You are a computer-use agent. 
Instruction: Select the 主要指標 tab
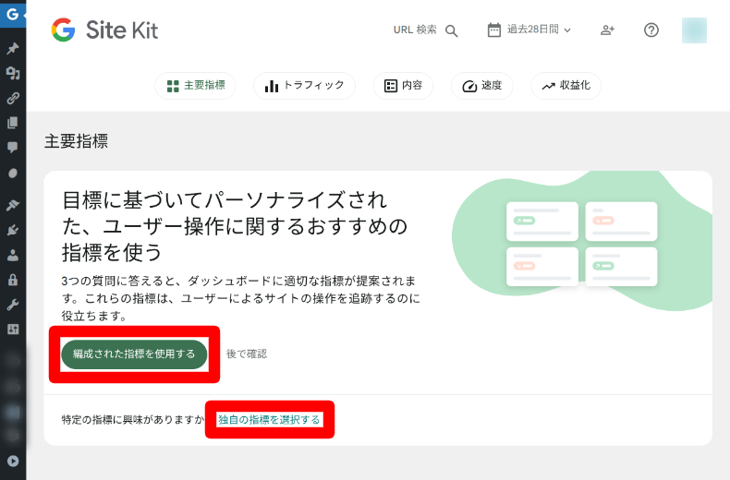[196, 86]
